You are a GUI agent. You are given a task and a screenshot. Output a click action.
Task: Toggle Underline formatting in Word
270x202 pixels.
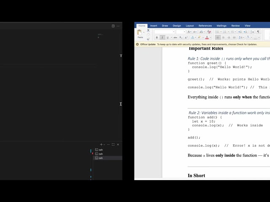(x=167, y=37)
